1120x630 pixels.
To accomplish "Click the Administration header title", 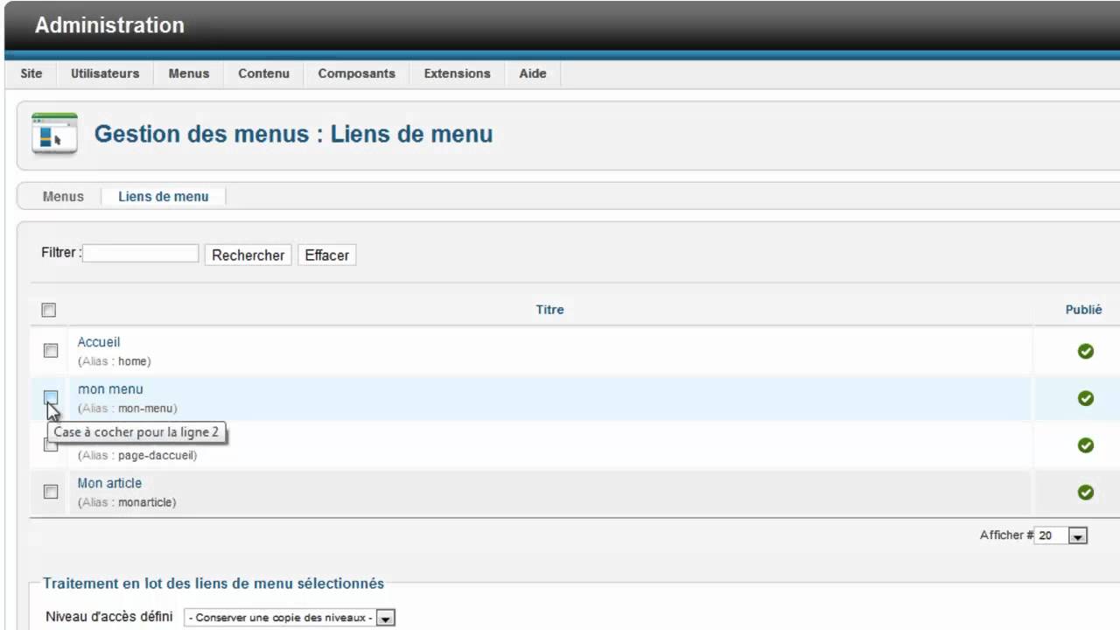I will point(109,25).
